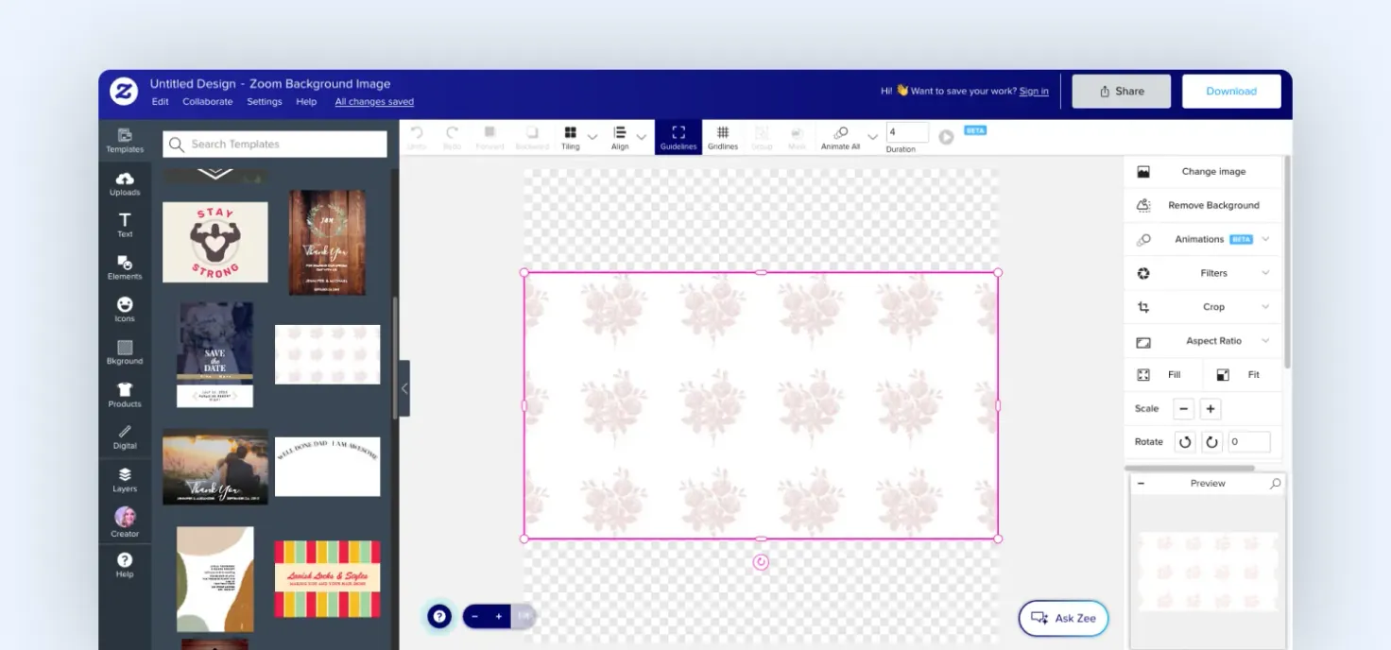Click the Search Templates field

(x=275, y=144)
